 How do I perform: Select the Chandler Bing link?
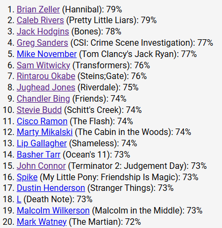click(x=44, y=99)
